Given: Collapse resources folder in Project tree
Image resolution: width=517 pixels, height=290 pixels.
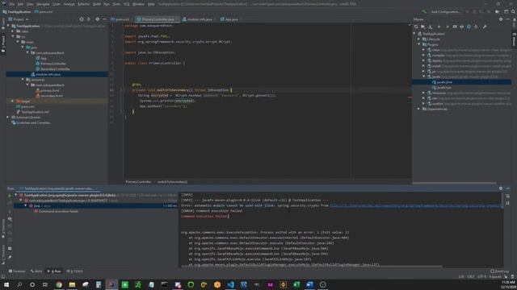Looking at the screenshot, I should pos(23,80).
